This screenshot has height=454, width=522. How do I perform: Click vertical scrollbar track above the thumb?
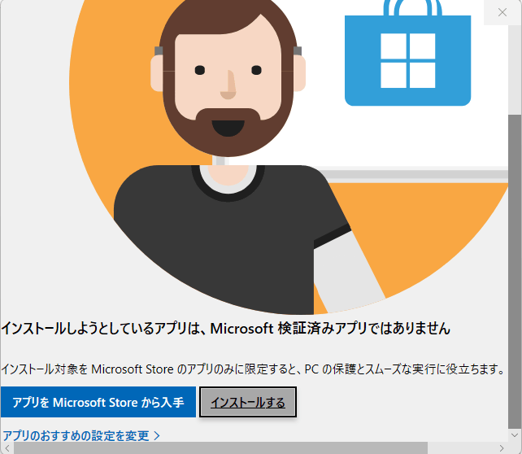coord(515,70)
